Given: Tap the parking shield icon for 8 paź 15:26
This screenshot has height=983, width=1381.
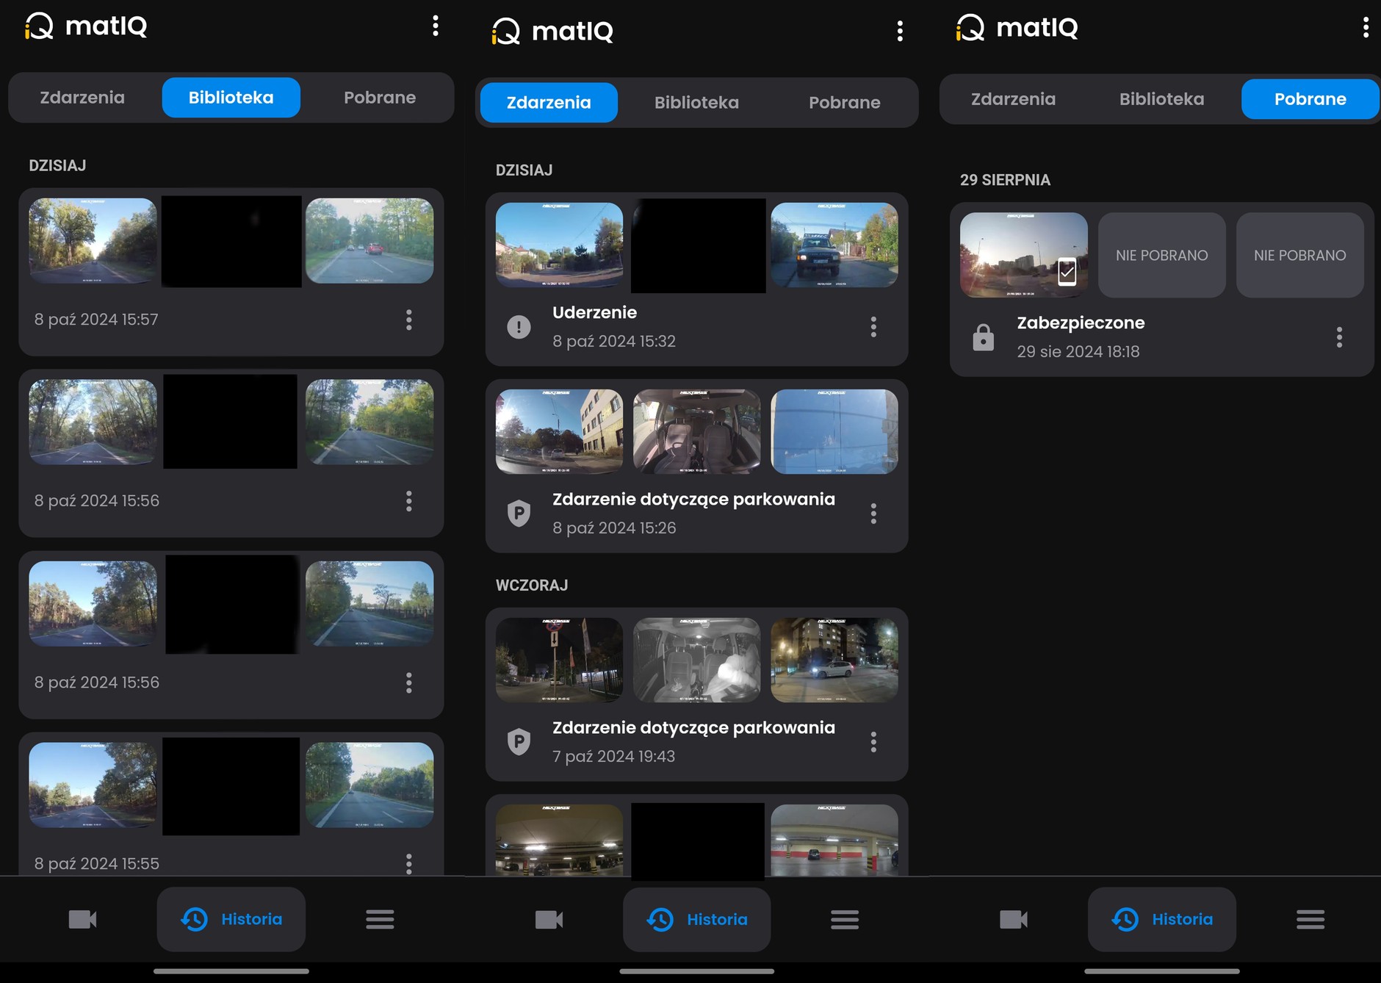Looking at the screenshot, I should (x=519, y=513).
